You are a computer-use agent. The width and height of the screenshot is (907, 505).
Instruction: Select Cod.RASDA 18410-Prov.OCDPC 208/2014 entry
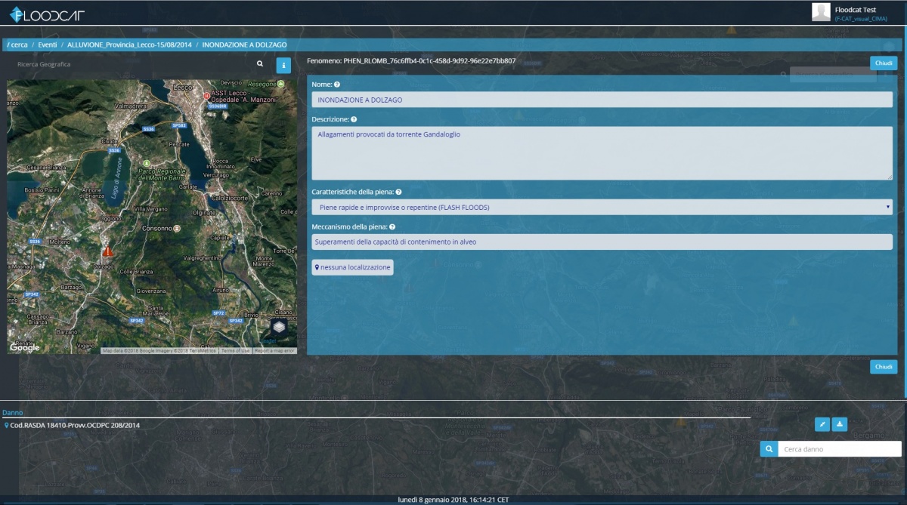[x=75, y=425]
